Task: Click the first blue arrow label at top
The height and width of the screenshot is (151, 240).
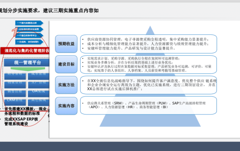Action: click(29, 23)
